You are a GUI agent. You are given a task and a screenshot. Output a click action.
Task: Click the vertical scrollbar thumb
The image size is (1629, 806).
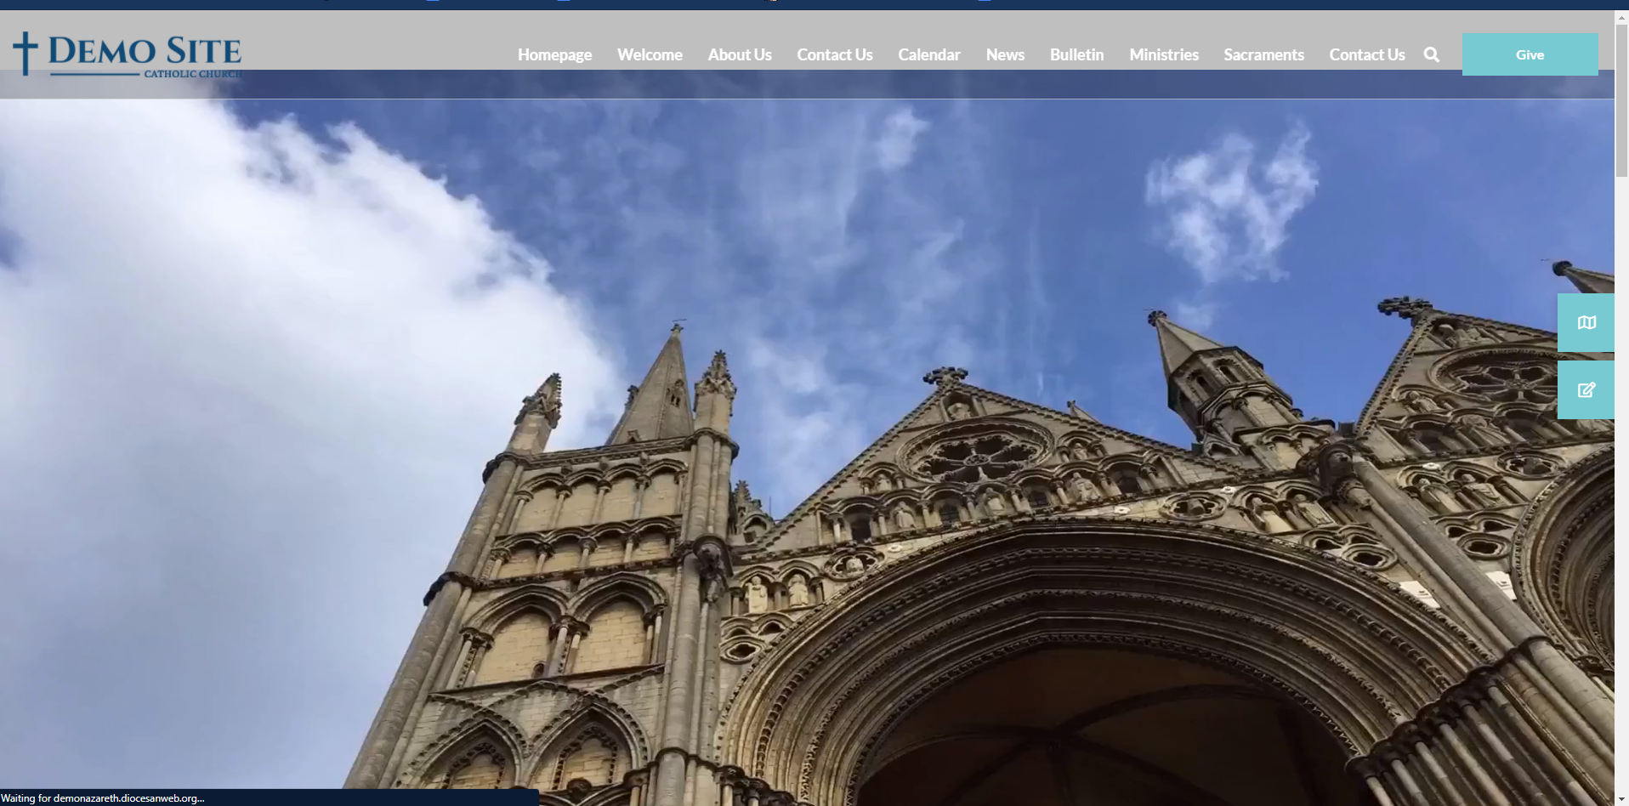point(1621,94)
